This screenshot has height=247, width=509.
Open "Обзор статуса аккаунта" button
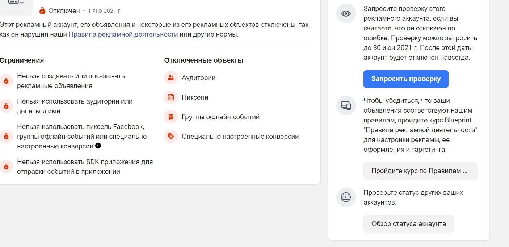(408, 224)
